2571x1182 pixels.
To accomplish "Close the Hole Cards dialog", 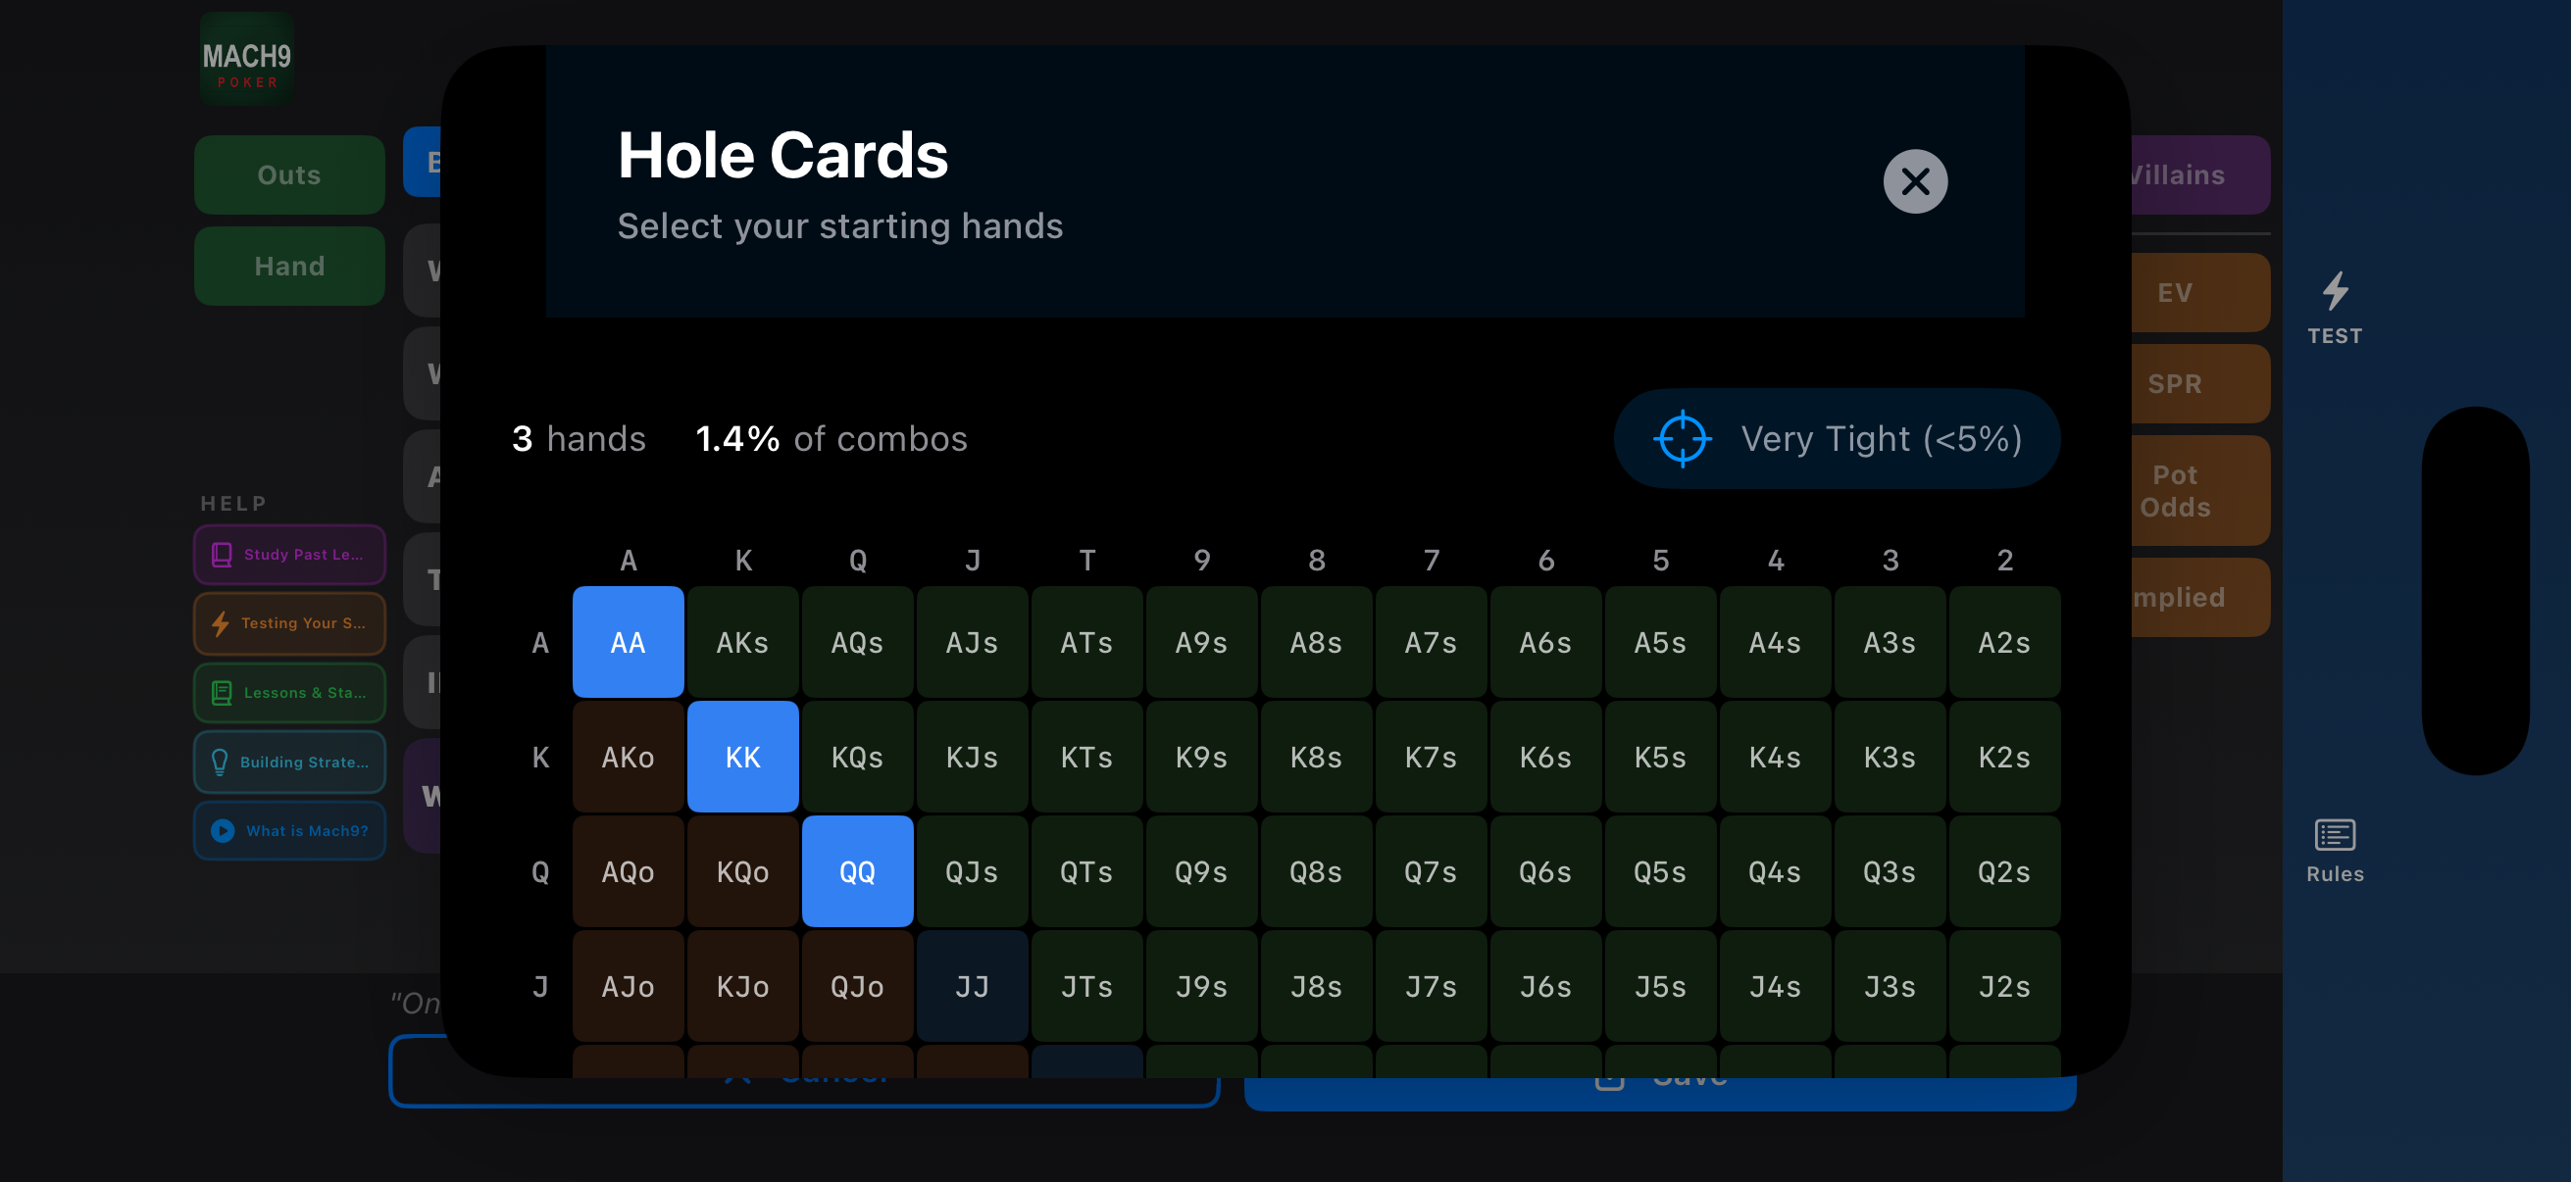I will (1914, 181).
